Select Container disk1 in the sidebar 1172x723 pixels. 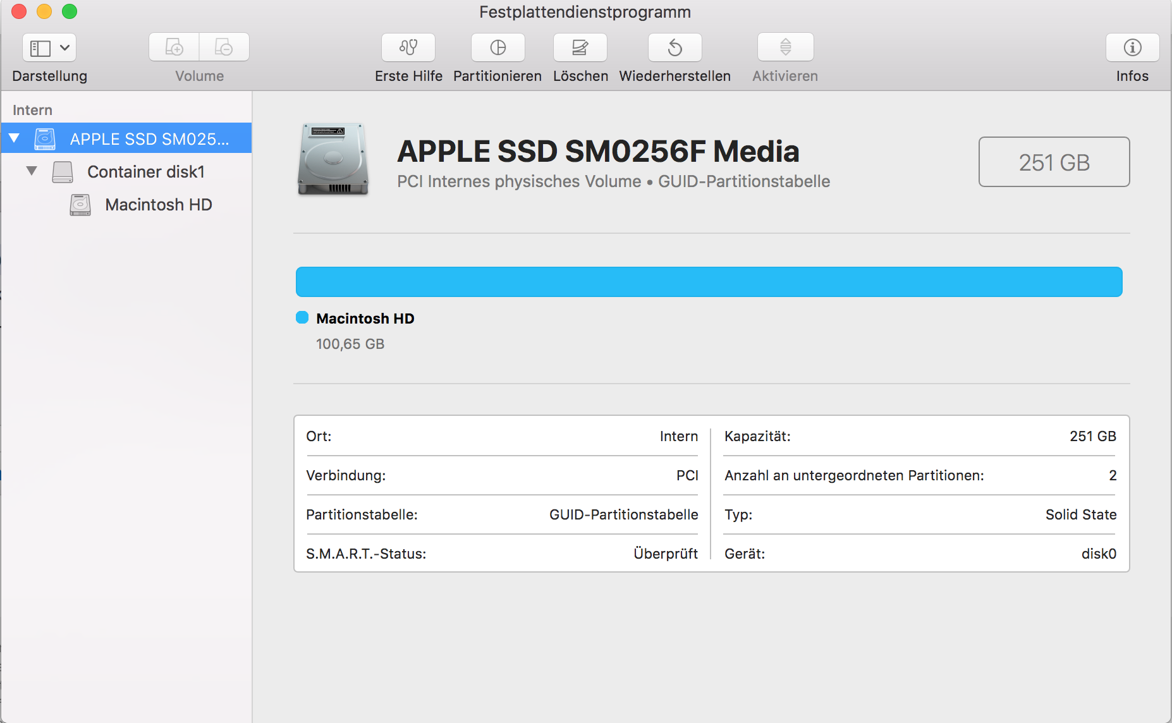click(145, 172)
